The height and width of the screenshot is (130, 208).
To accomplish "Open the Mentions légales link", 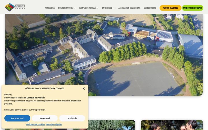I will [54, 125].
